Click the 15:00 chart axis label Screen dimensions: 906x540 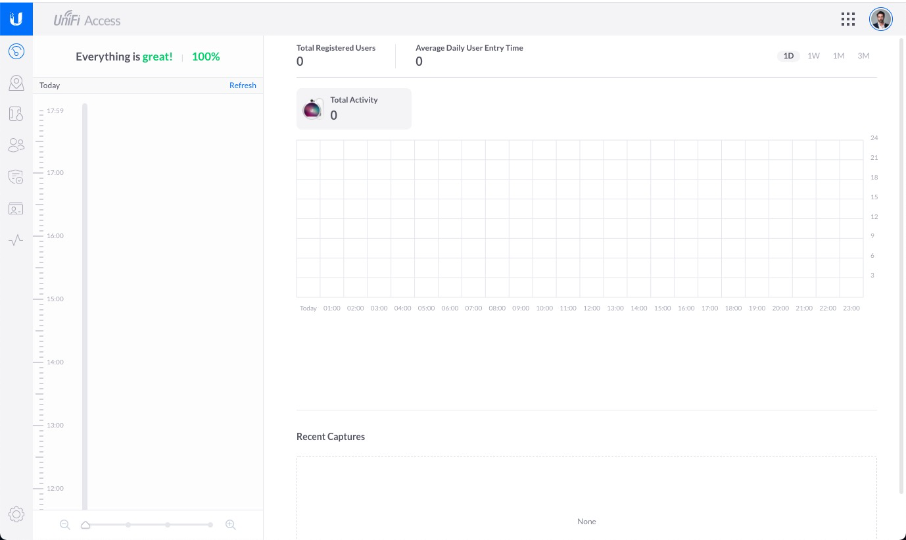pyautogui.click(x=663, y=308)
